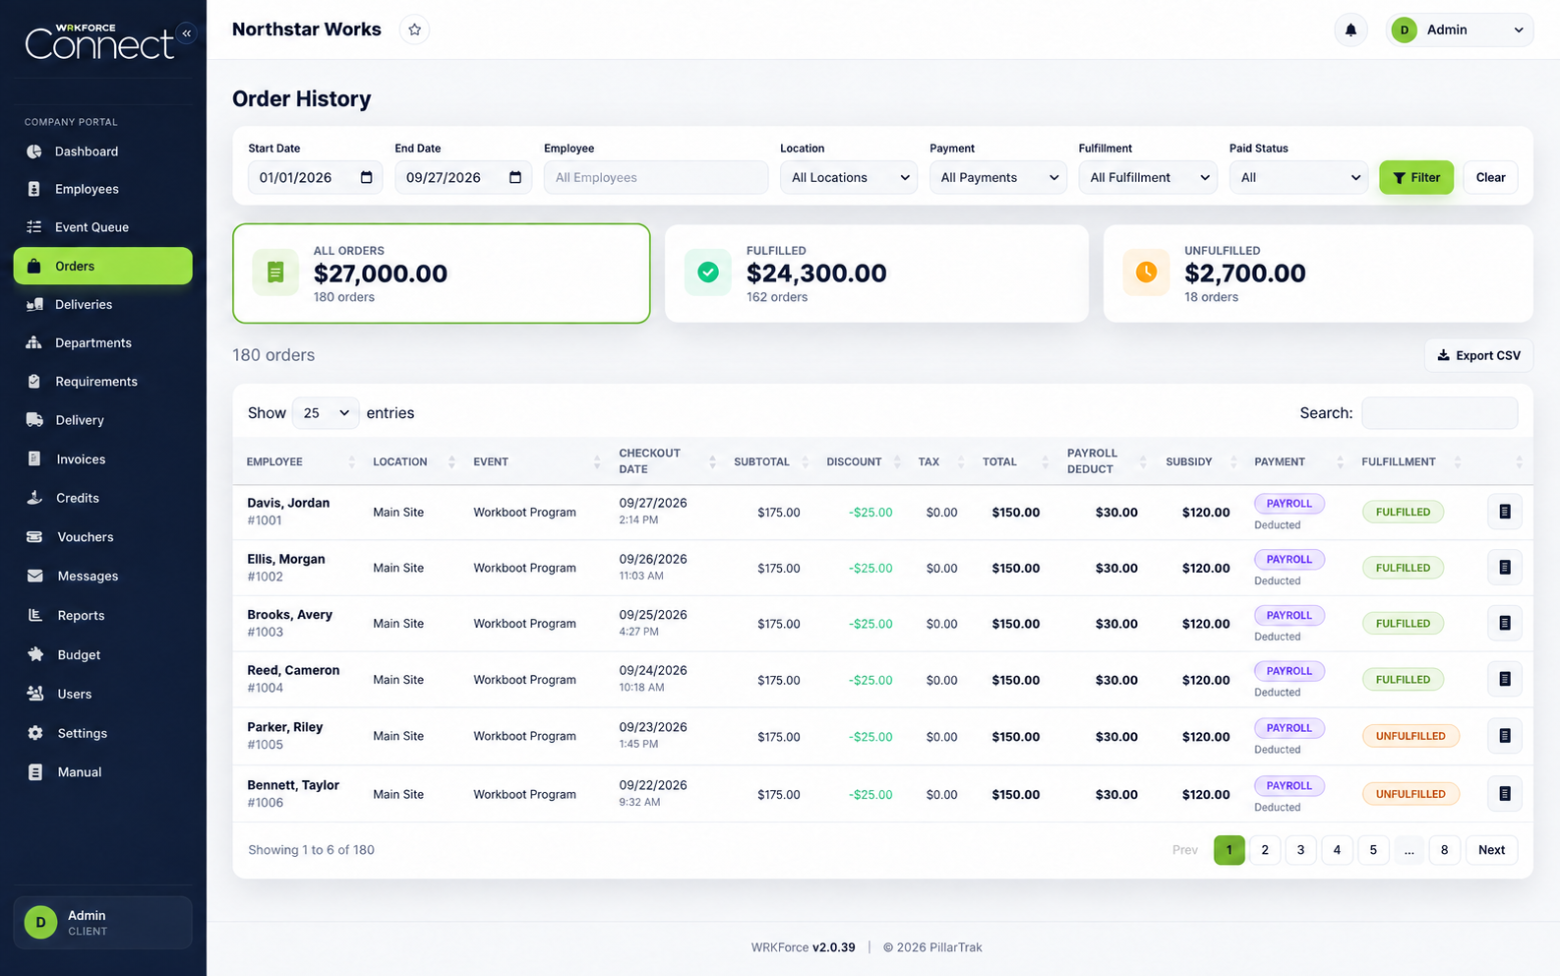
Task: View receipt icon for Parker, Riley order
Action: [x=1504, y=736]
